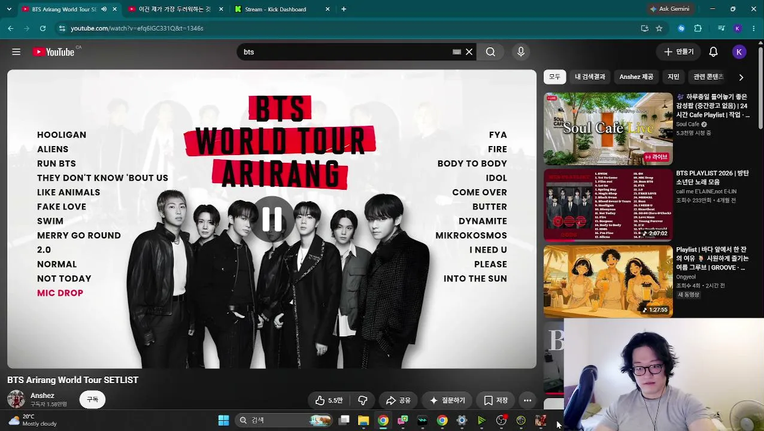Open the Chrome profile K avatar

tap(738, 28)
